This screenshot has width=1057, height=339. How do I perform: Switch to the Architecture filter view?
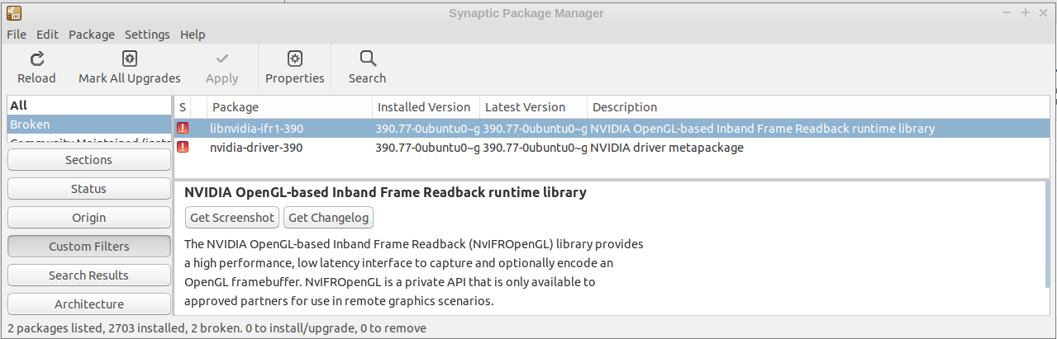coord(88,304)
